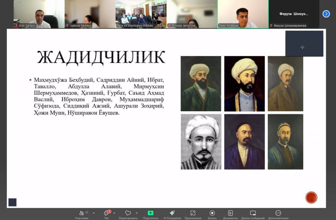Viewport: 336px width, 220px height.
Task: Open Доски сообщений whiteboards
Action: point(253,213)
